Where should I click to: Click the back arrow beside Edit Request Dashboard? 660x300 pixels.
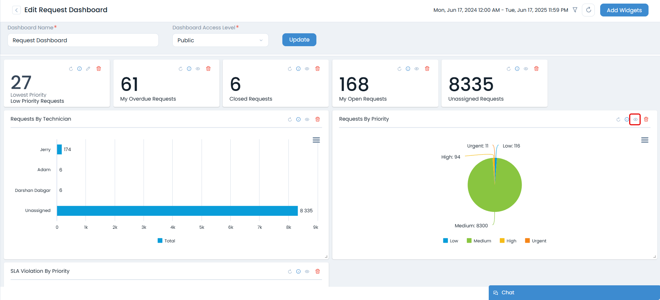point(16,10)
